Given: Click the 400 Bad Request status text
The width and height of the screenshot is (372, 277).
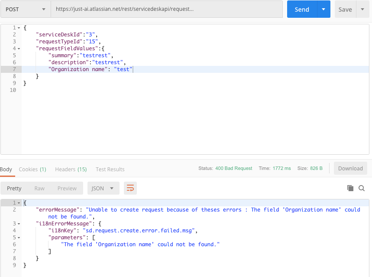Looking at the screenshot, I should pos(234,168).
